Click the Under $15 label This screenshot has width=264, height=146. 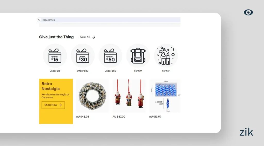tap(55, 71)
